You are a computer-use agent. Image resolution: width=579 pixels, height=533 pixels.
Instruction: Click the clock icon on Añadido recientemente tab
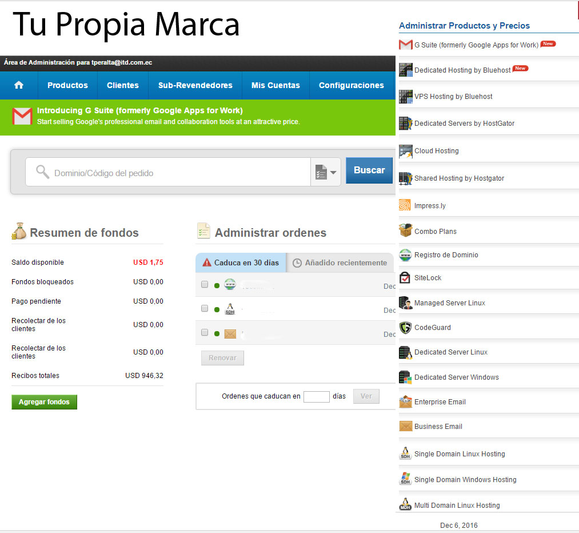(297, 263)
